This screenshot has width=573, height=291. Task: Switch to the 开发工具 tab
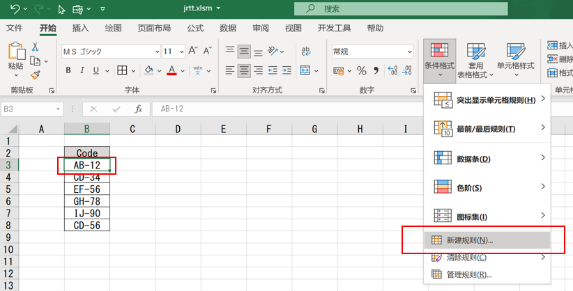(x=334, y=28)
